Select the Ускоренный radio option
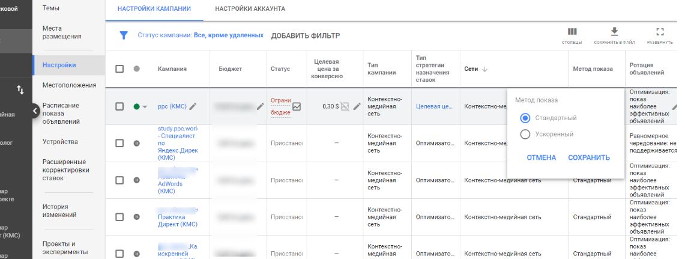 tap(525, 134)
